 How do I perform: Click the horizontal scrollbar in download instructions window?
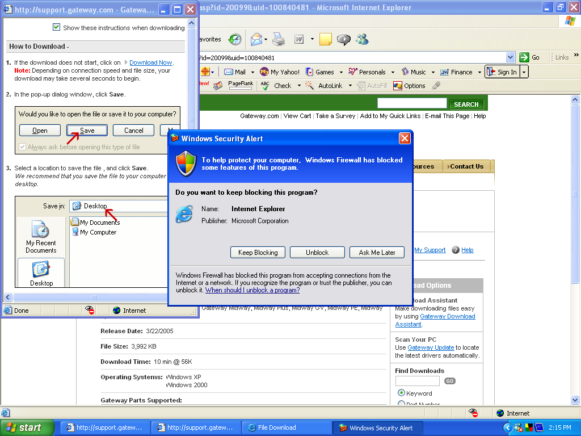(94, 297)
